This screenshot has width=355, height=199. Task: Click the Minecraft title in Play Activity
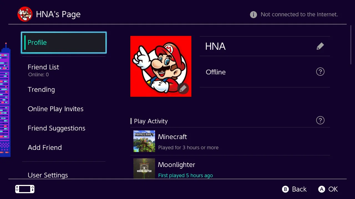173,137
